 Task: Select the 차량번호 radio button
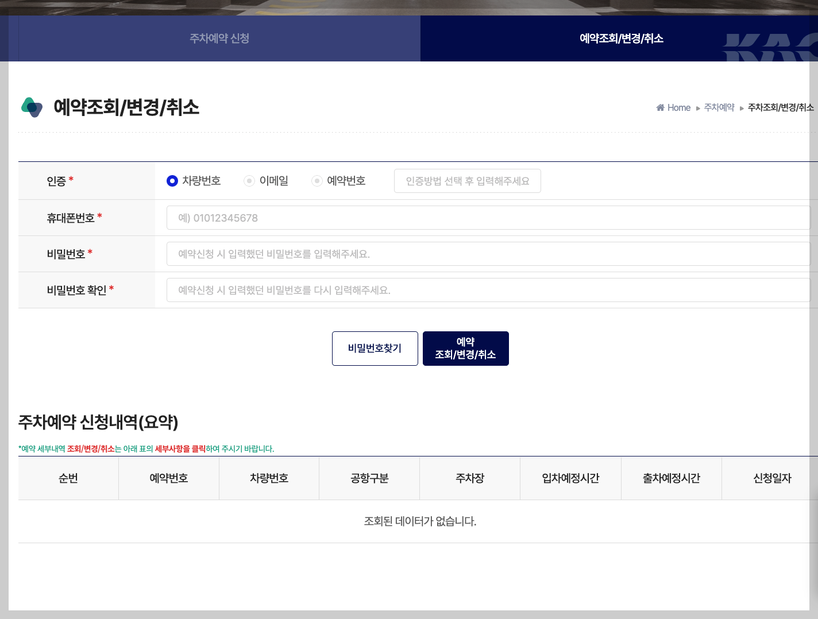point(172,181)
